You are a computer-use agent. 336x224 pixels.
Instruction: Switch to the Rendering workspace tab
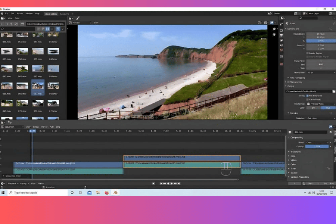pyautogui.click(x=64, y=14)
